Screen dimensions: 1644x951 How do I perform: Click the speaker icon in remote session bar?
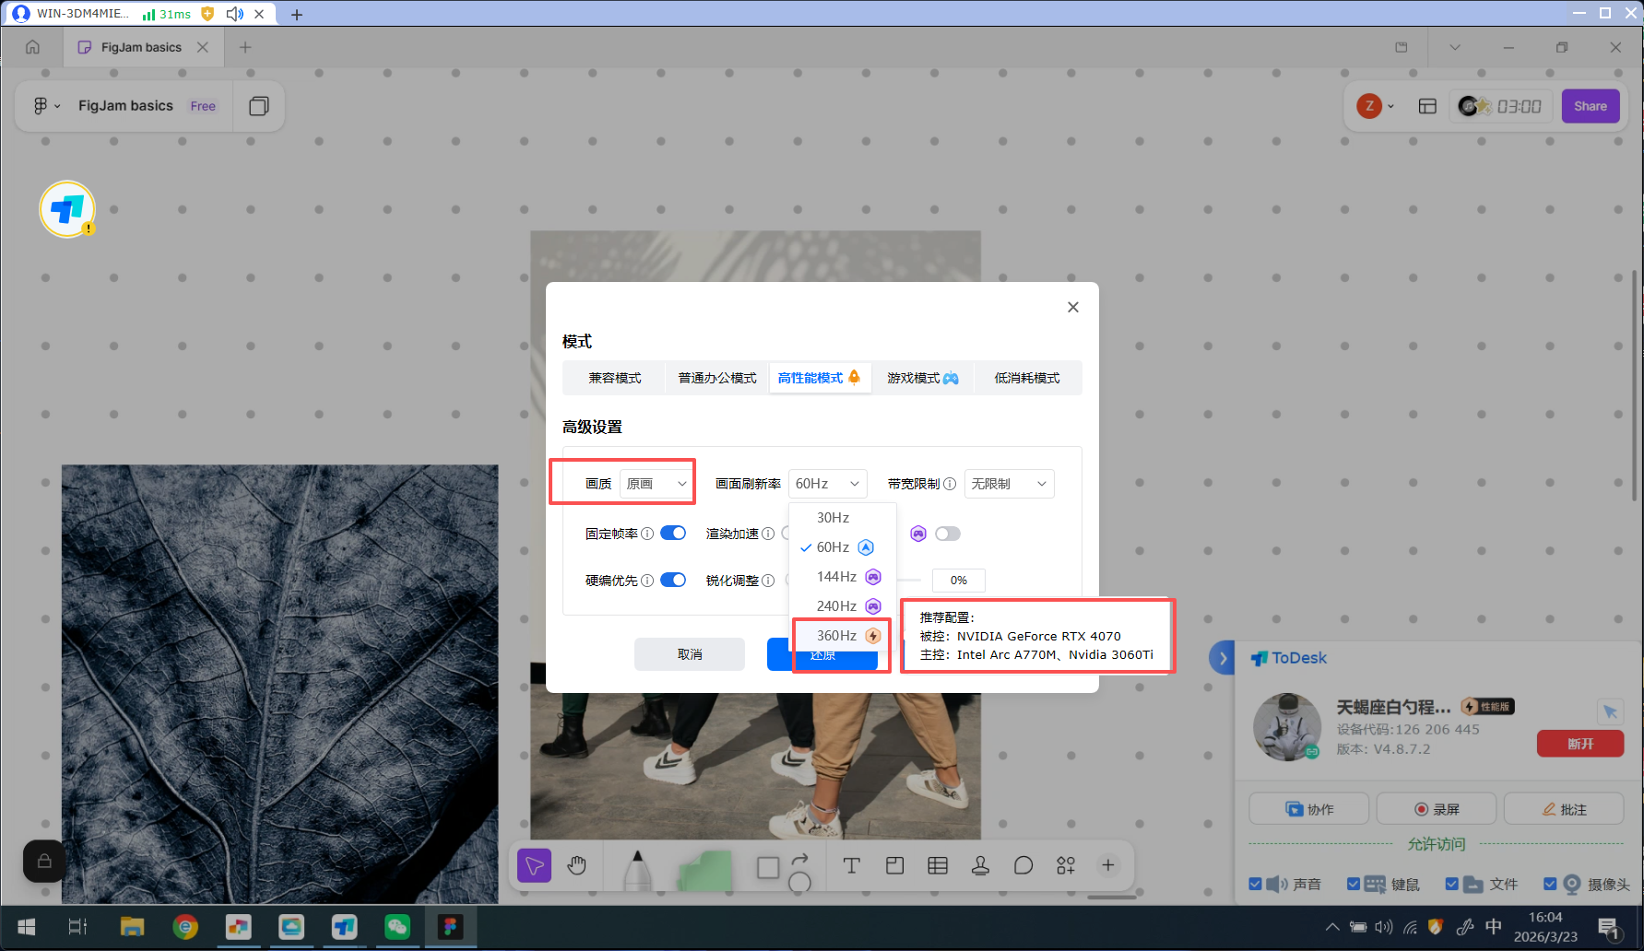(235, 14)
